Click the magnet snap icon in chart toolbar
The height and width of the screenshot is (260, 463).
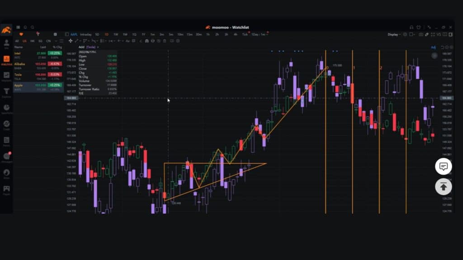[x=147, y=40]
